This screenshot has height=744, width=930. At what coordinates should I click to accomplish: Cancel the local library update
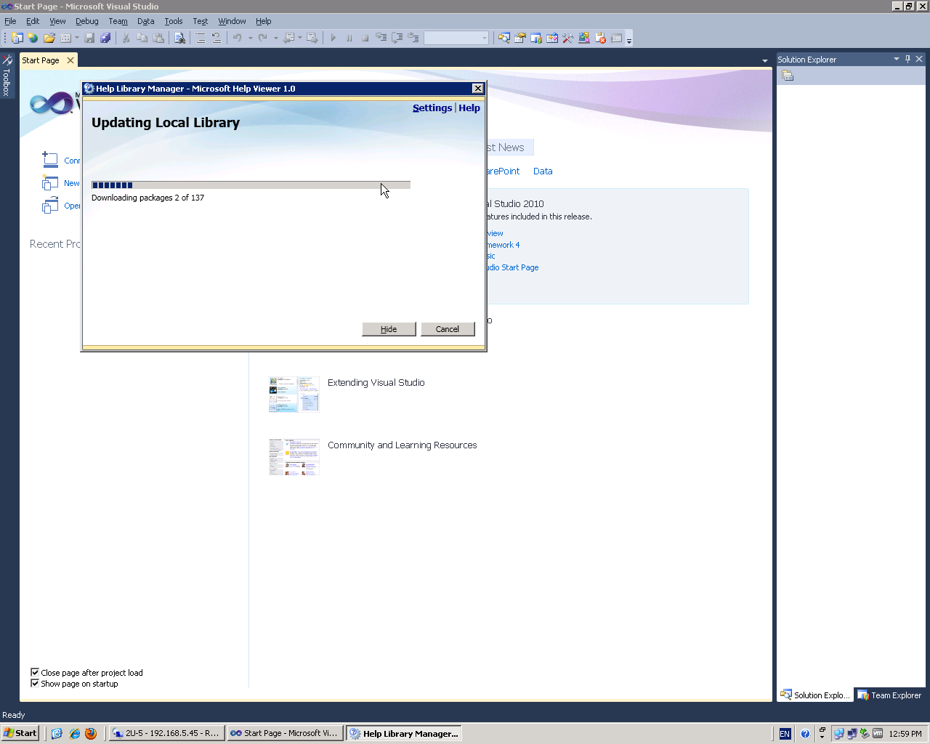coord(448,329)
